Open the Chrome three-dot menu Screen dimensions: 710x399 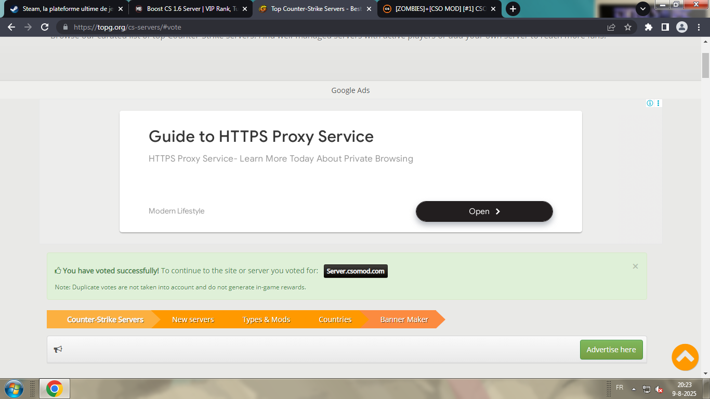(x=699, y=27)
